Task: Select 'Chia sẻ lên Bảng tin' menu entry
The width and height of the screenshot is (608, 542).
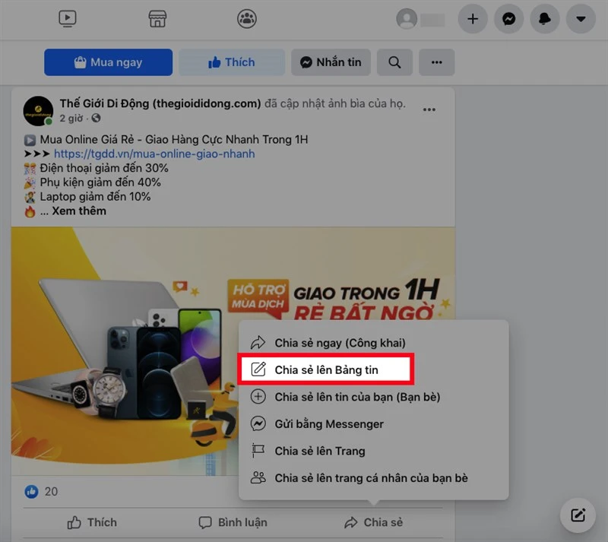Action: click(327, 369)
